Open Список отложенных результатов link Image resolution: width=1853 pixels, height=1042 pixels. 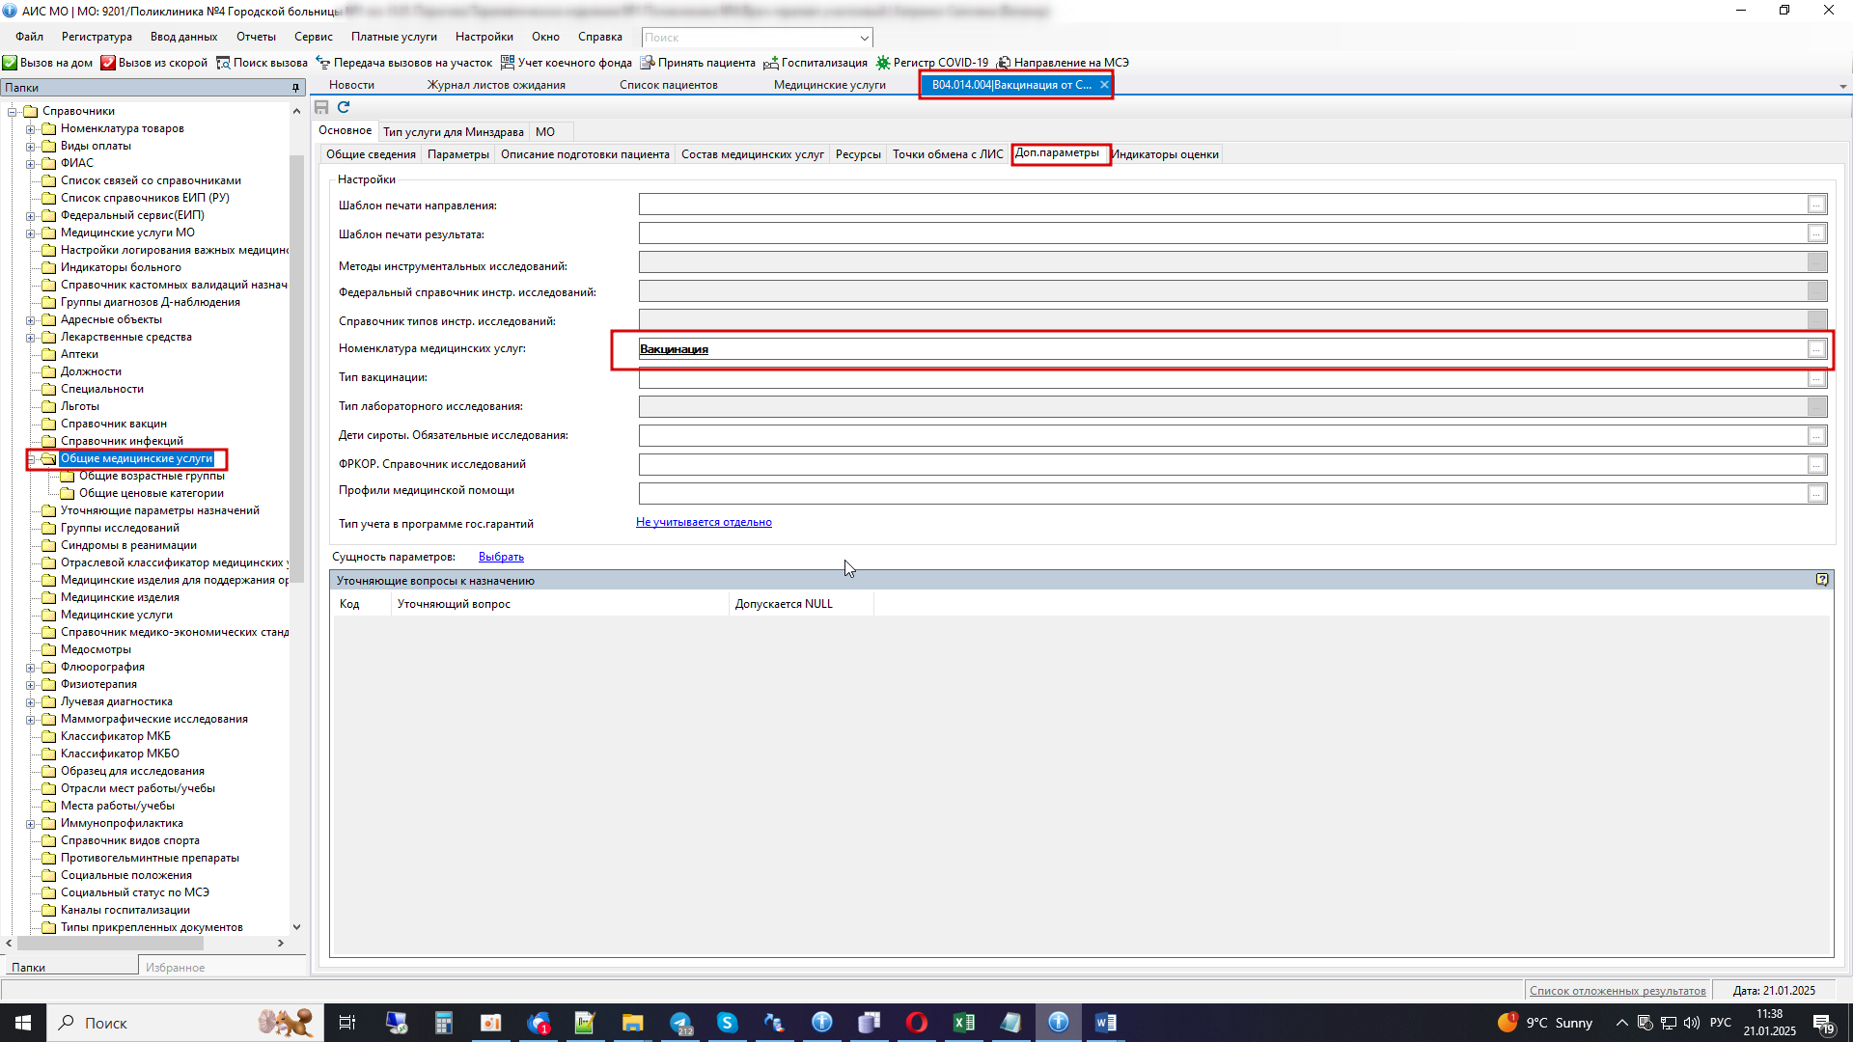point(1618,991)
